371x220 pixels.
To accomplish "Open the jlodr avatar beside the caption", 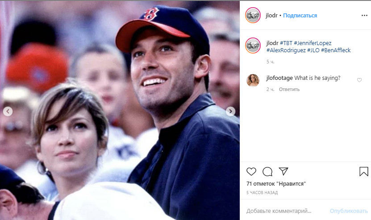I will [x=253, y=46].
